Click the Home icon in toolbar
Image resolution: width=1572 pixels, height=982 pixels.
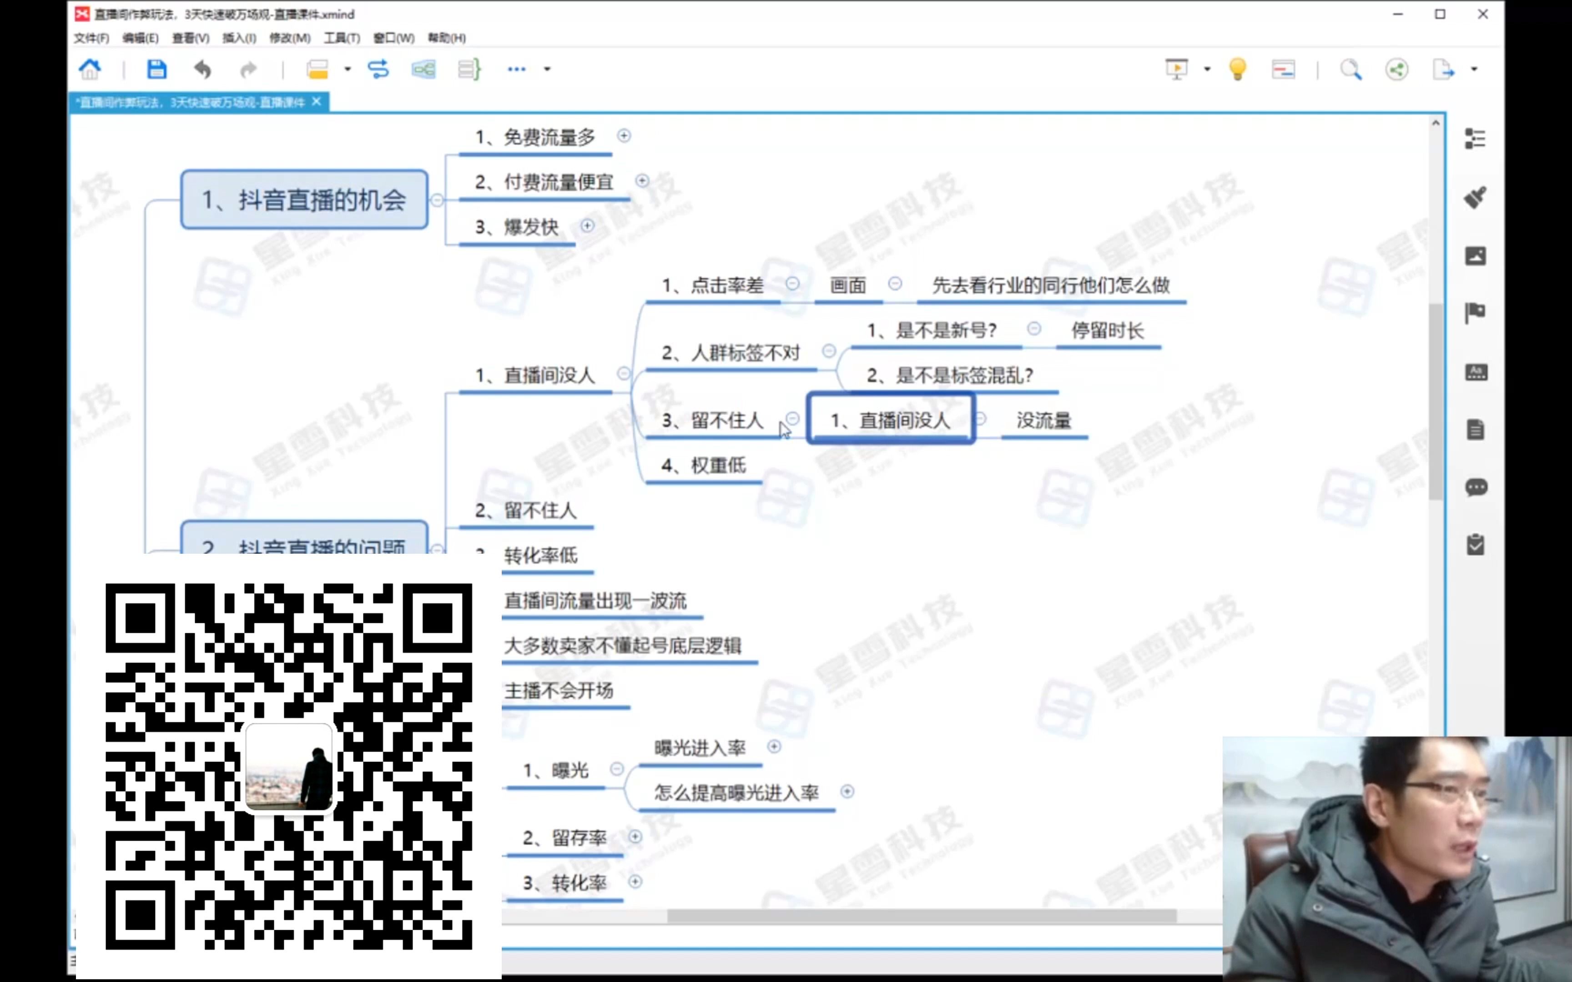[90, 69]
